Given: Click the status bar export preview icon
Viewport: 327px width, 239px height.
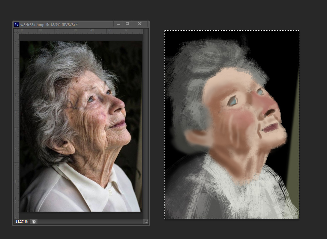Looking at the screenshot, I should 34,222.
